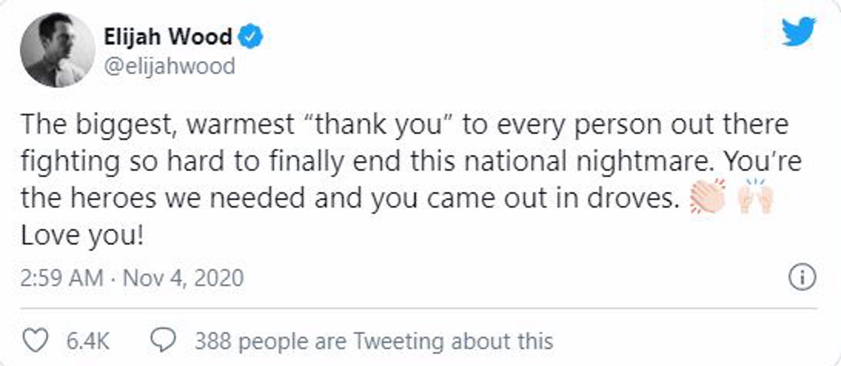
Task: Click the 6.4K likes count
Action: [x=88, y=341]
